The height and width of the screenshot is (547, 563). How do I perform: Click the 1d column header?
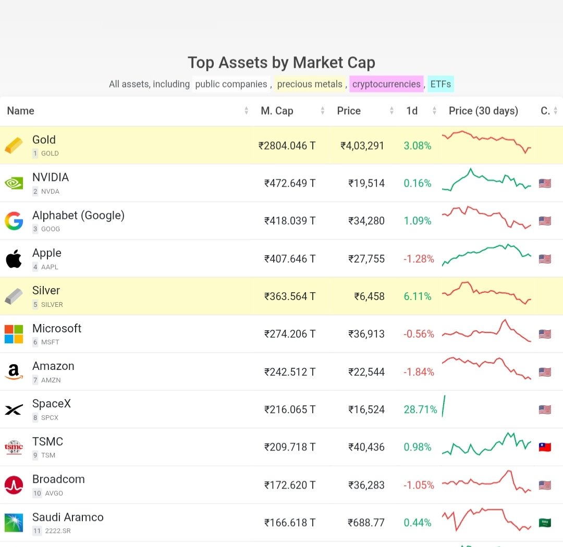412,111
